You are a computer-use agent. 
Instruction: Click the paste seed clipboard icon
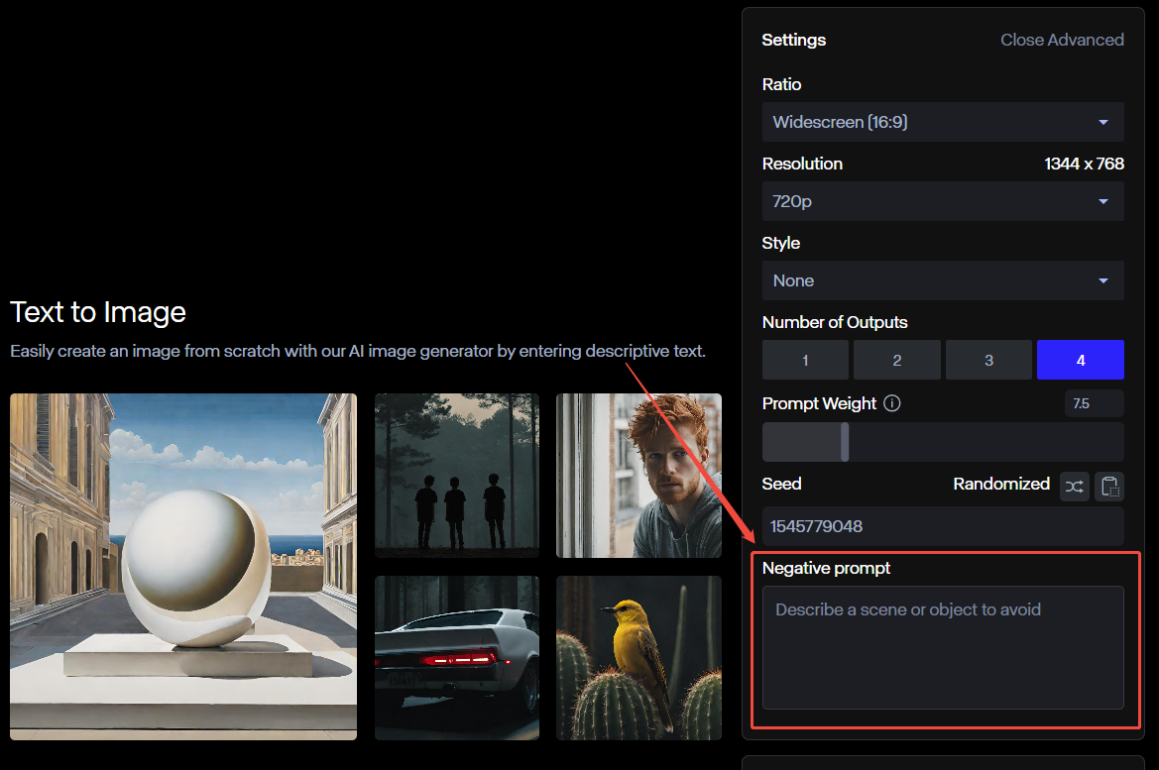click(1109, 487)
